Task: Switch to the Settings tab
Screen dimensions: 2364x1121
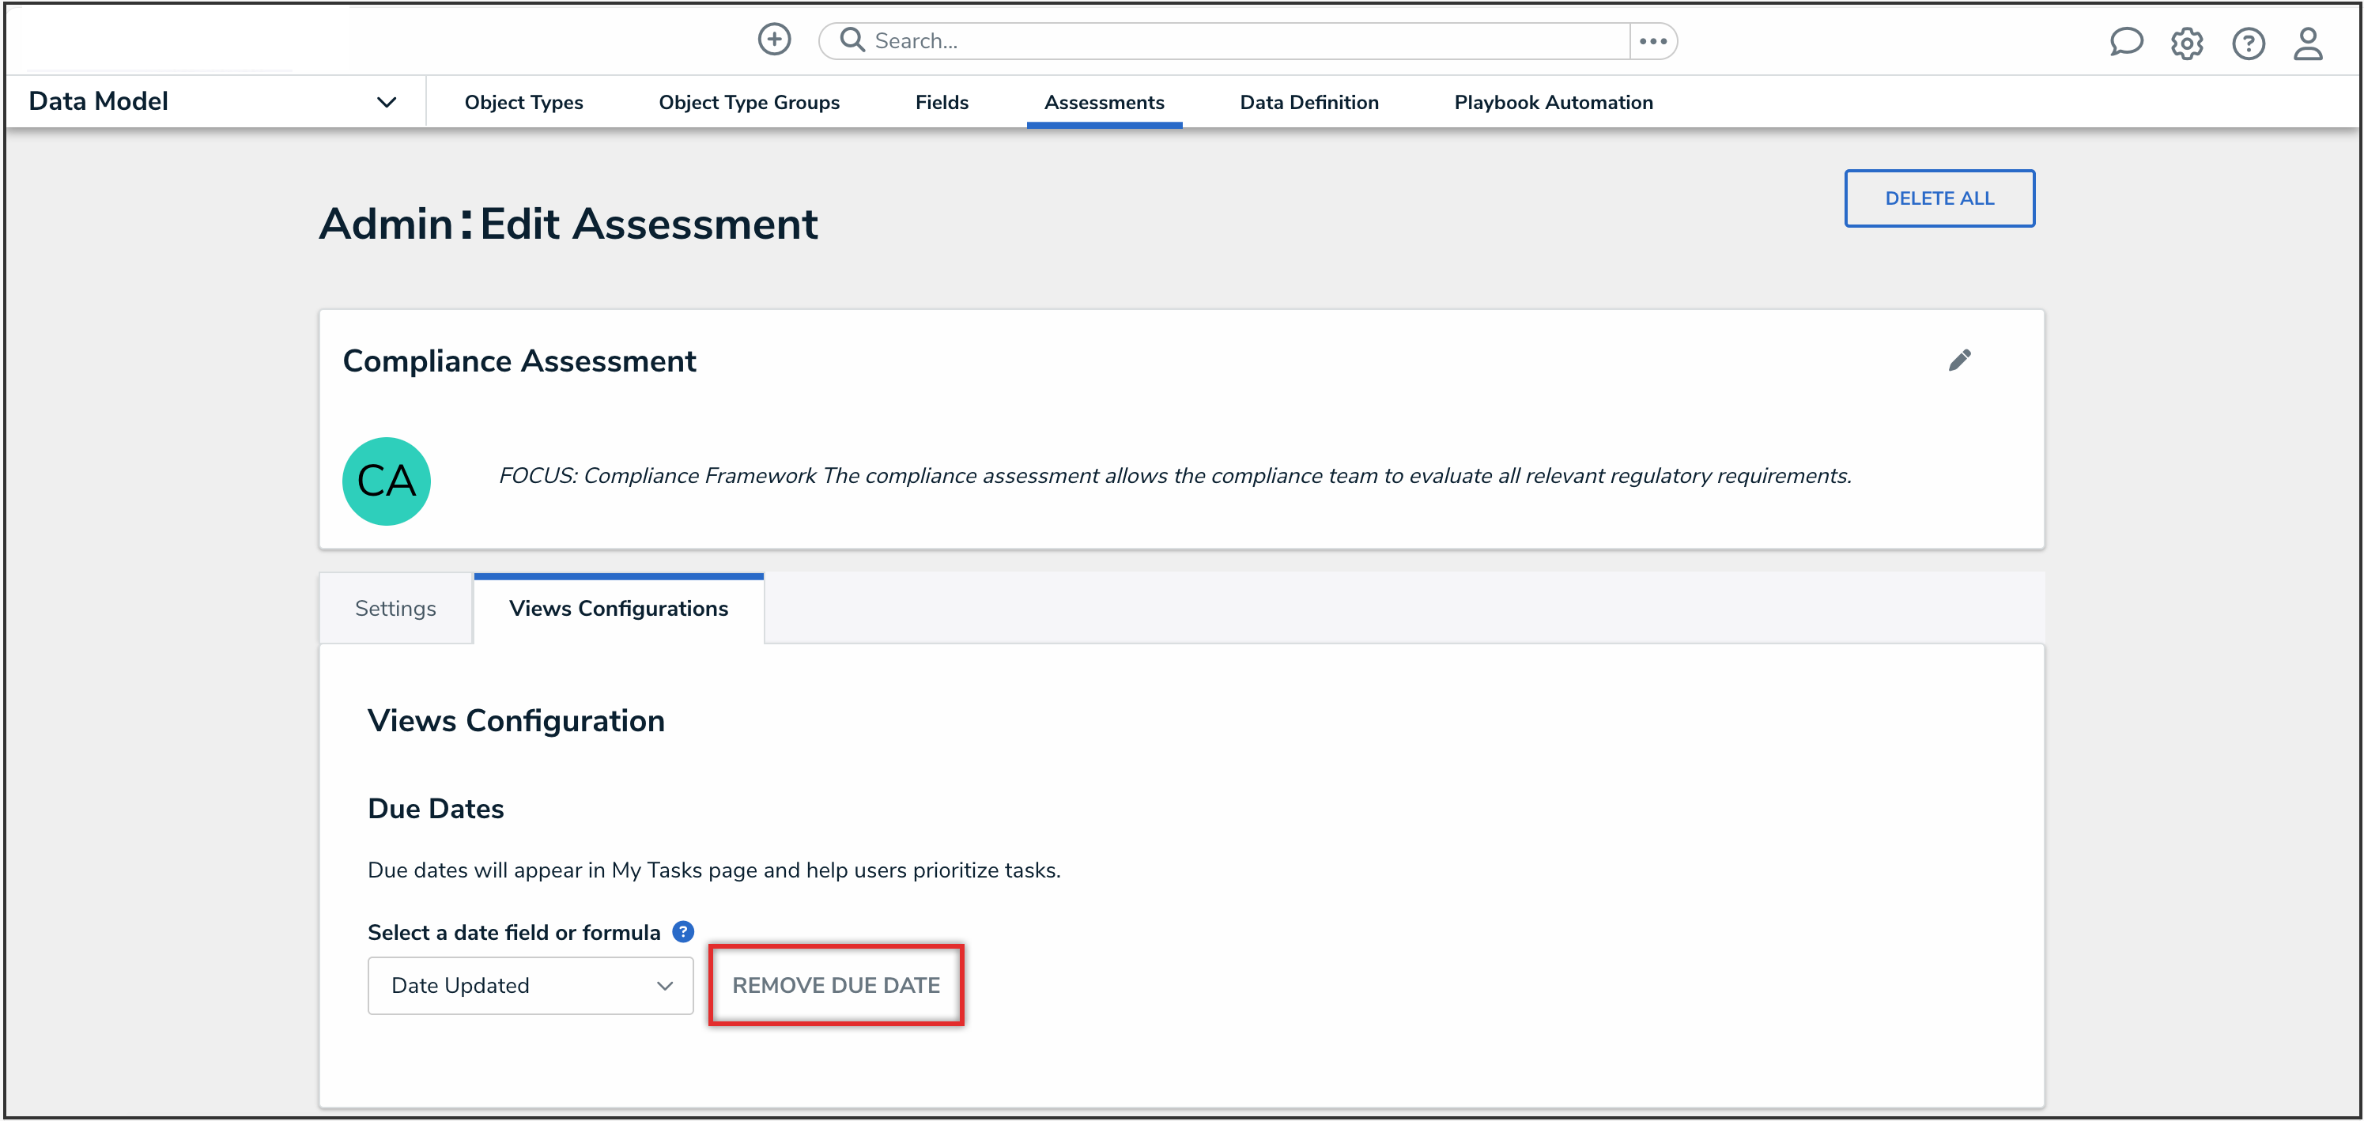Action: point(395,610)
